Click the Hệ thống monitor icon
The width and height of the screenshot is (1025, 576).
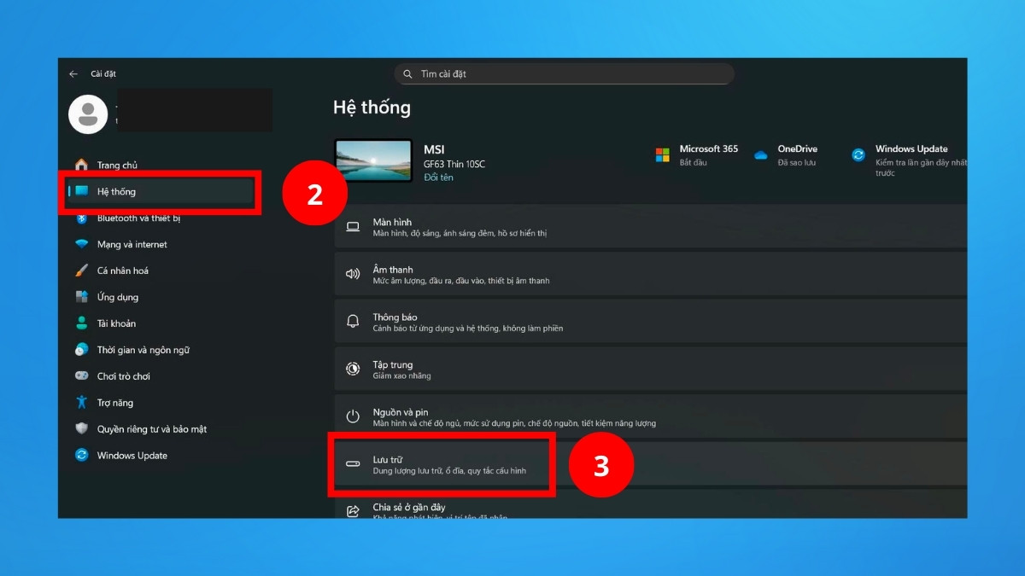(81, 191)
